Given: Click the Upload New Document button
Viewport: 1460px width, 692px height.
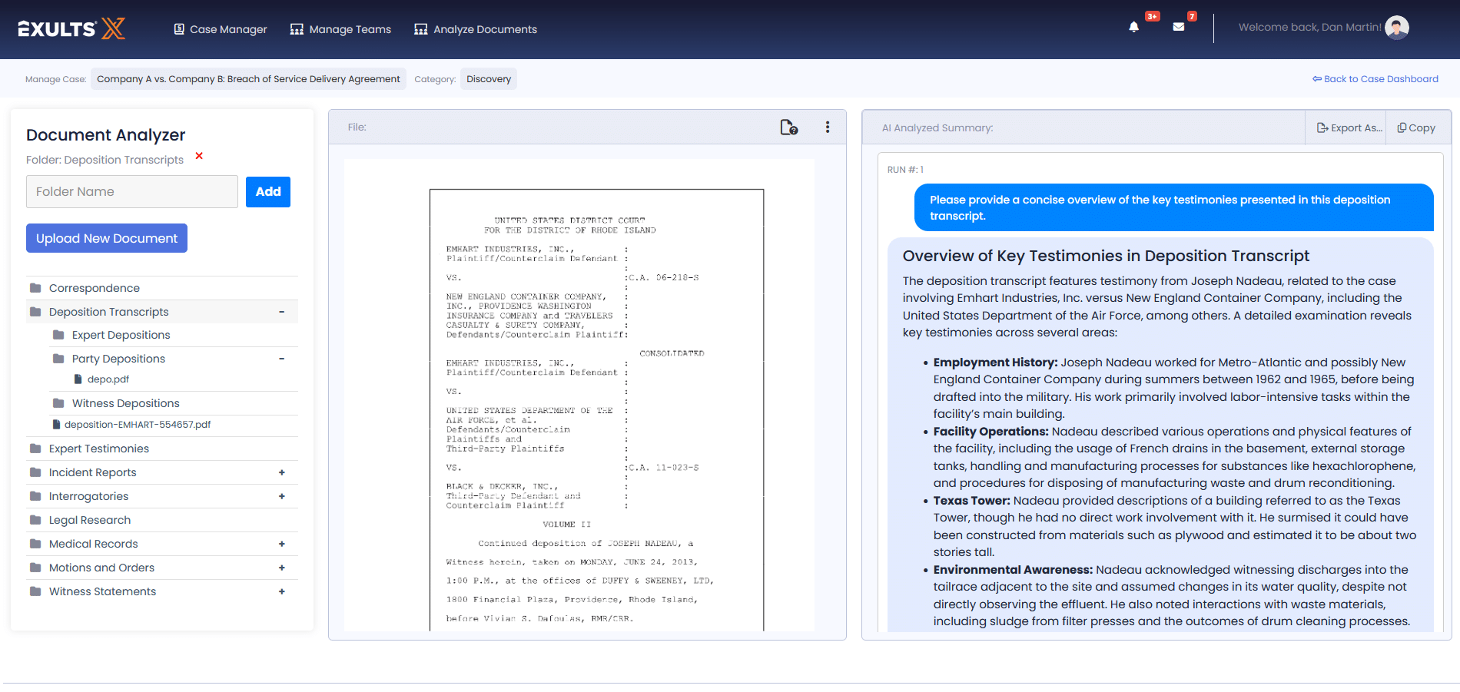Looking at the screenshot, I should (107, 238).
